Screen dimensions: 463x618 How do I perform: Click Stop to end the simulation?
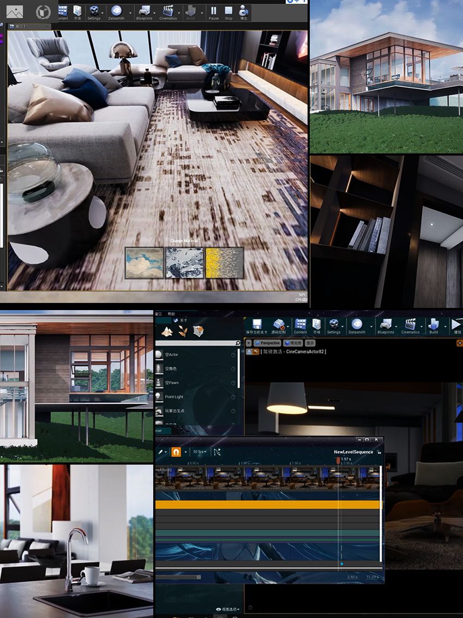tap(229, 11)
